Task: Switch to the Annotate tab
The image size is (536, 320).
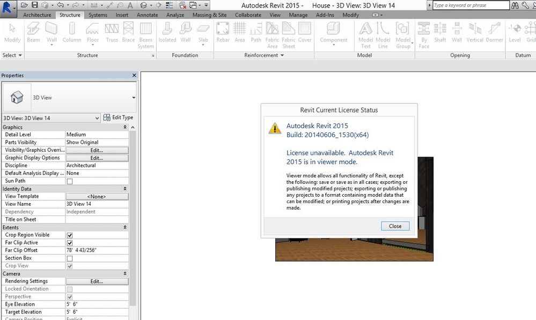Action: pyautogui.click(x=148, y=15)
